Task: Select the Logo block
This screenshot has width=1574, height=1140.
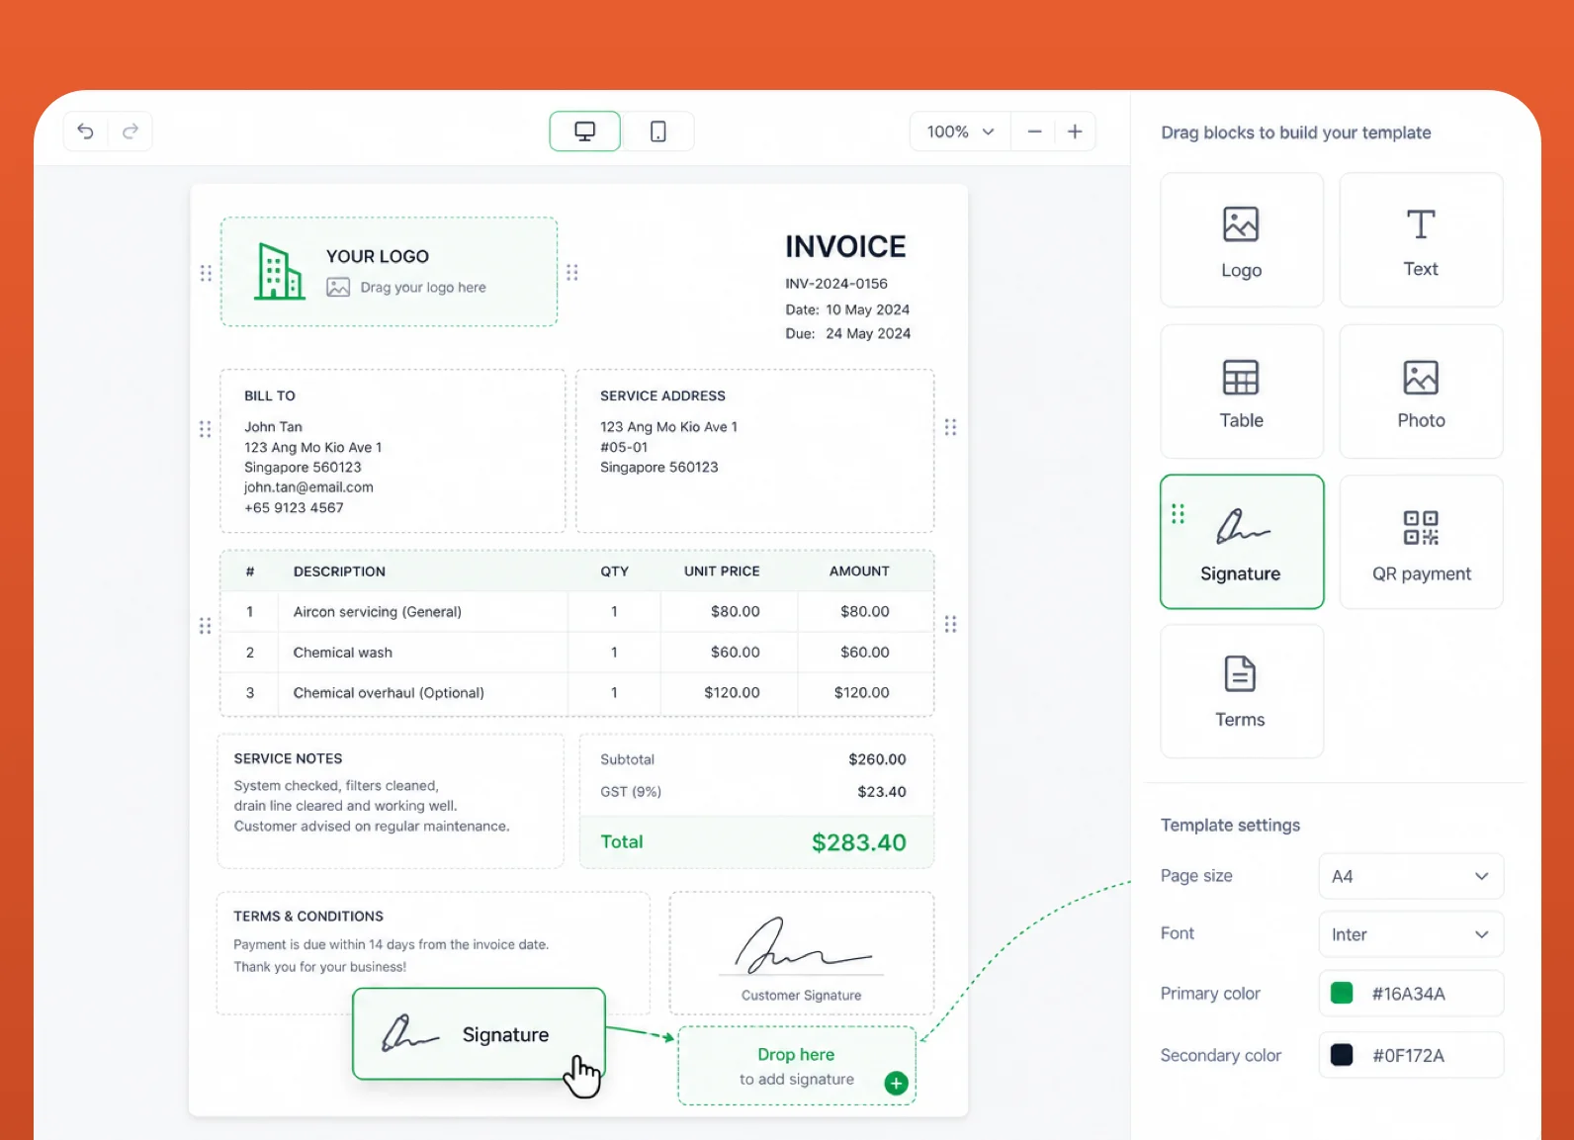Action: pos(1242,240)
